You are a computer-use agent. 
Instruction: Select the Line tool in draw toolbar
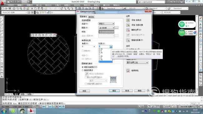(2, 18)
